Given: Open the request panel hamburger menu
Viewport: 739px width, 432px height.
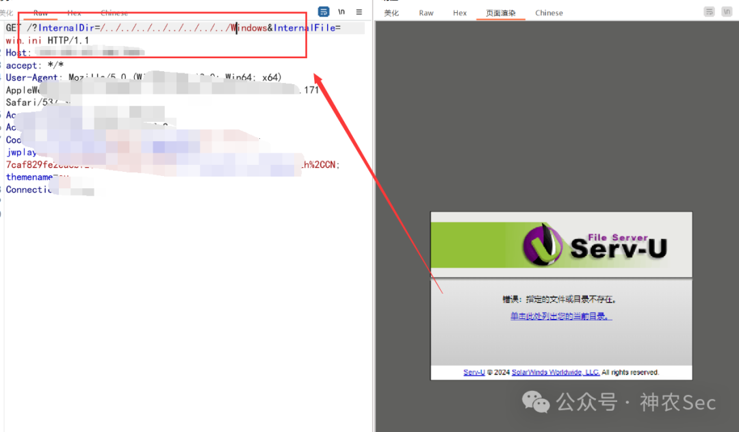Looking at the screenshot, I should 359,12.
